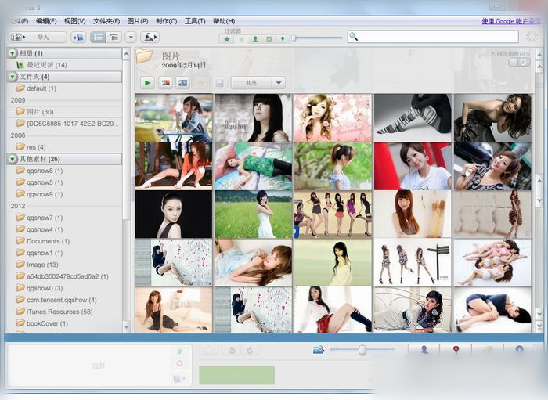Select the 图片 (30) folder

click(x=64, y=112)
